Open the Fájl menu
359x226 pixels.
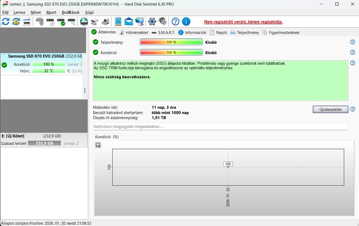click(5, 12)
